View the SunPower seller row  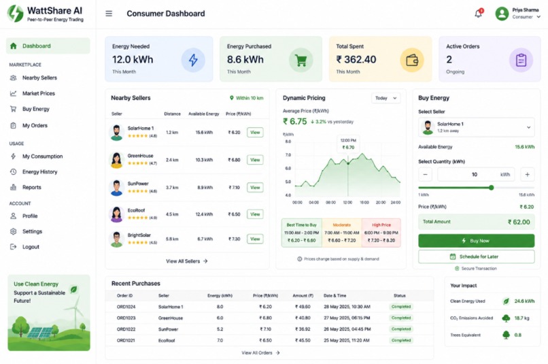pos(255,187)
